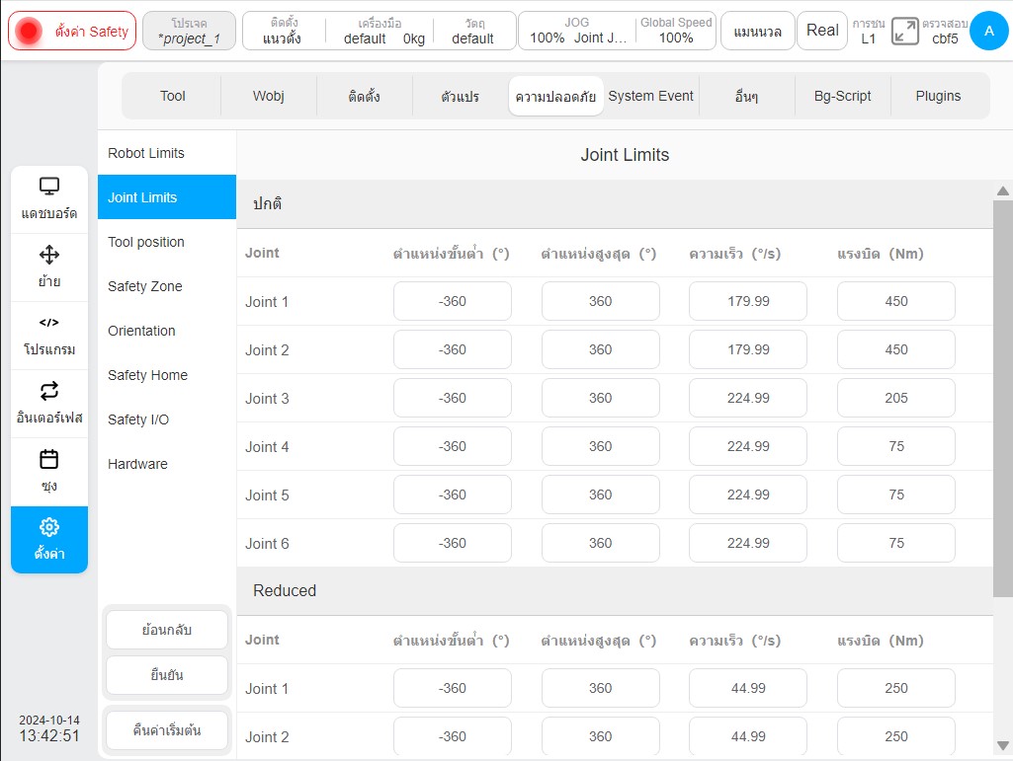The width and height of the screenshot is (1013, 761).
Task: Click the scrollbar up arrow
Action: (1003, 191)
